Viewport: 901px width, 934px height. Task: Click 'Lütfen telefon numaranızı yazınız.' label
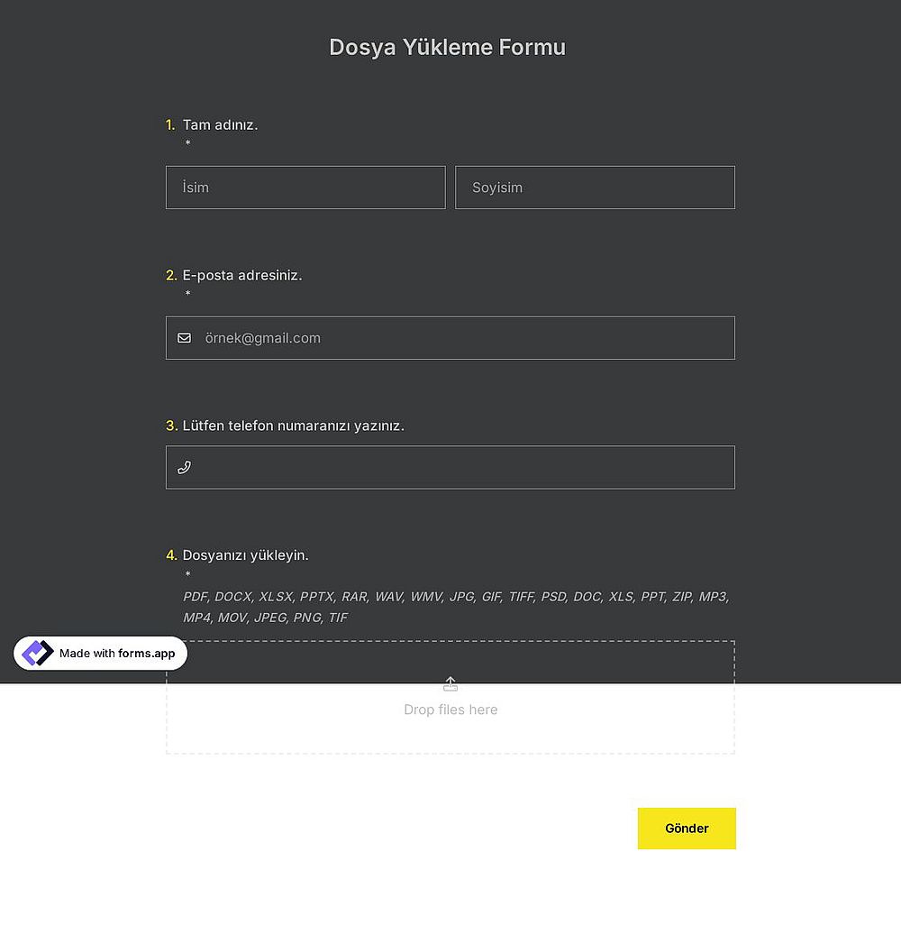pyautogui.click(x=294, y=426)
